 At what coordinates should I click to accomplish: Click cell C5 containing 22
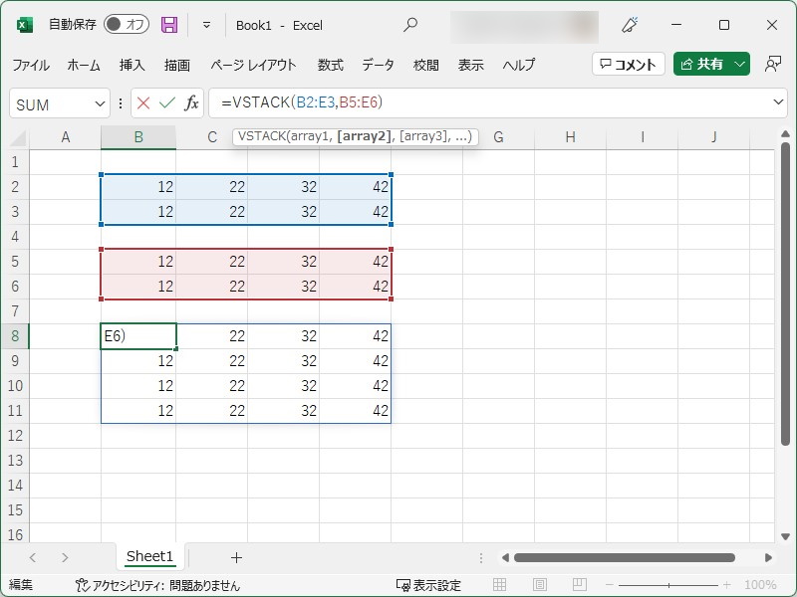click(x=211, y=262)
